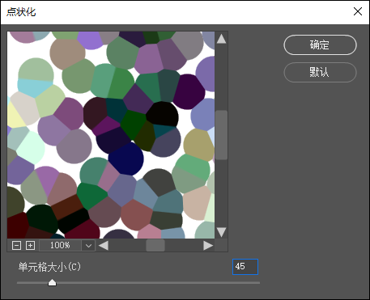Click the 单元格大小(C) label
Image resolution: width=370 pixels, height=300 pixels.
click(49, 267)
